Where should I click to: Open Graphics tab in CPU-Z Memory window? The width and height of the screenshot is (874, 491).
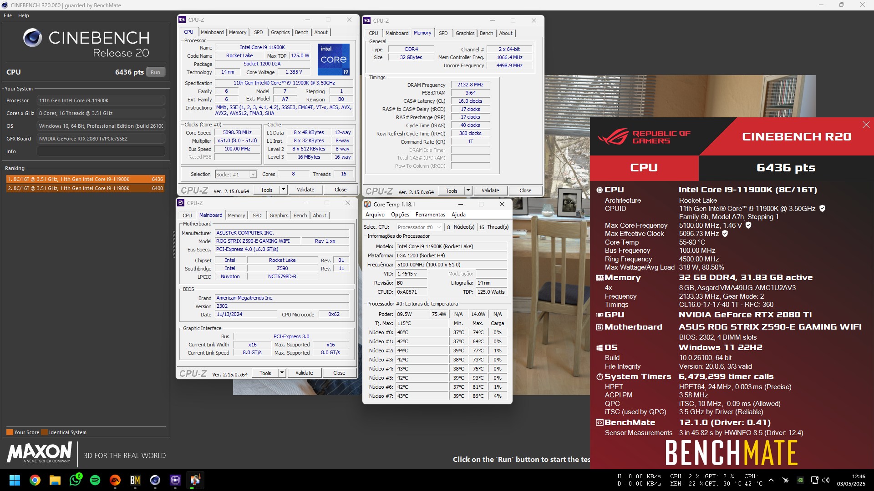click(x=465, y=33)
